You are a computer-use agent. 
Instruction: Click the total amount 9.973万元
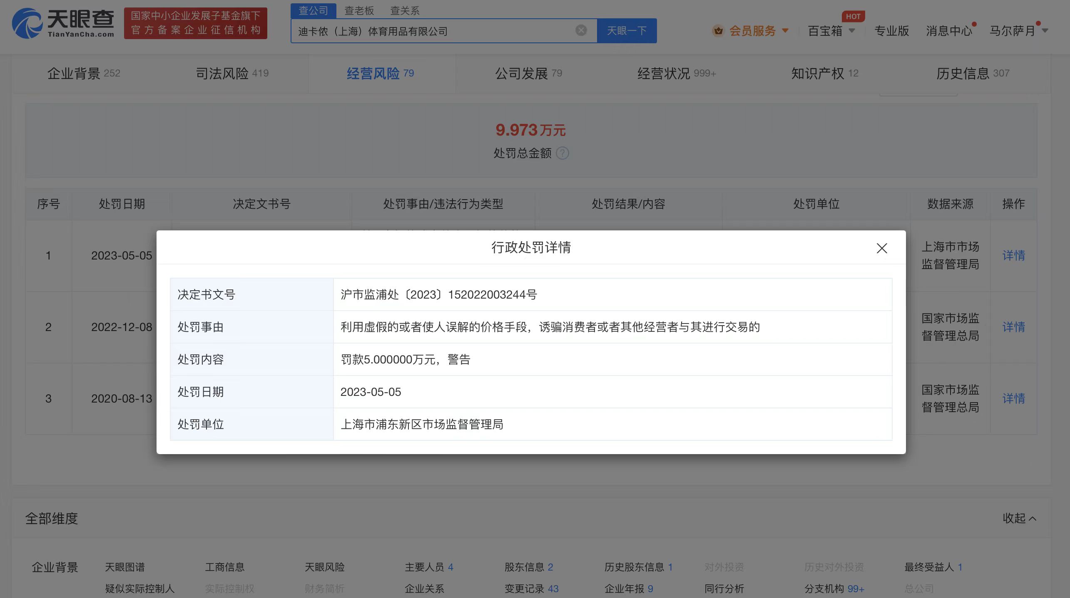click(x=530, y=130)
